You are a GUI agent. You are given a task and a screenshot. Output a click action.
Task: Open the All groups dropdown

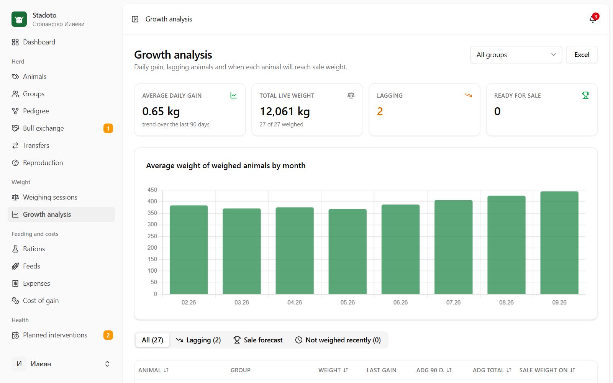point(516,55)
